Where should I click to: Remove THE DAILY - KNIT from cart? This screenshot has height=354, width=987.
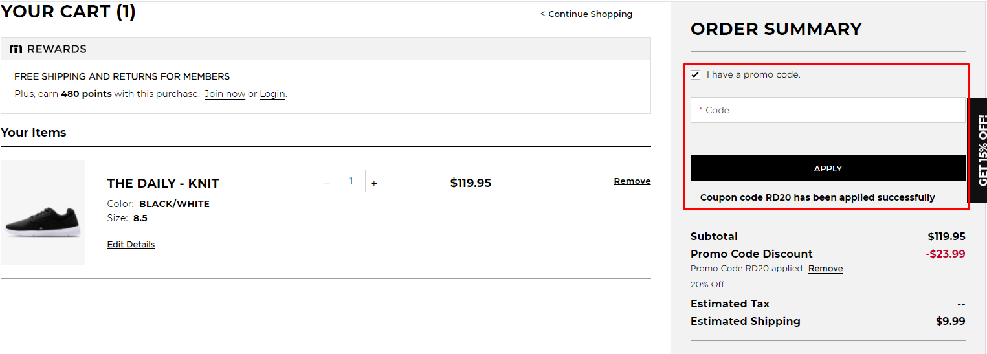point(632,181)
